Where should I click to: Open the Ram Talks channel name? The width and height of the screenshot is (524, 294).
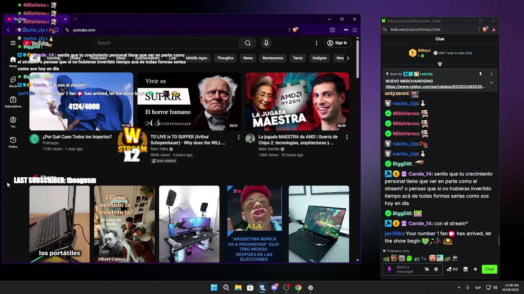pyautogui.click(x=159, y=149)
